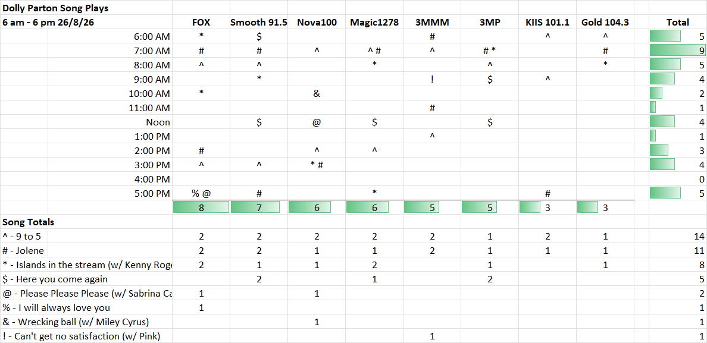Select the "^ #" cell under Magic1278

point(374,51)
